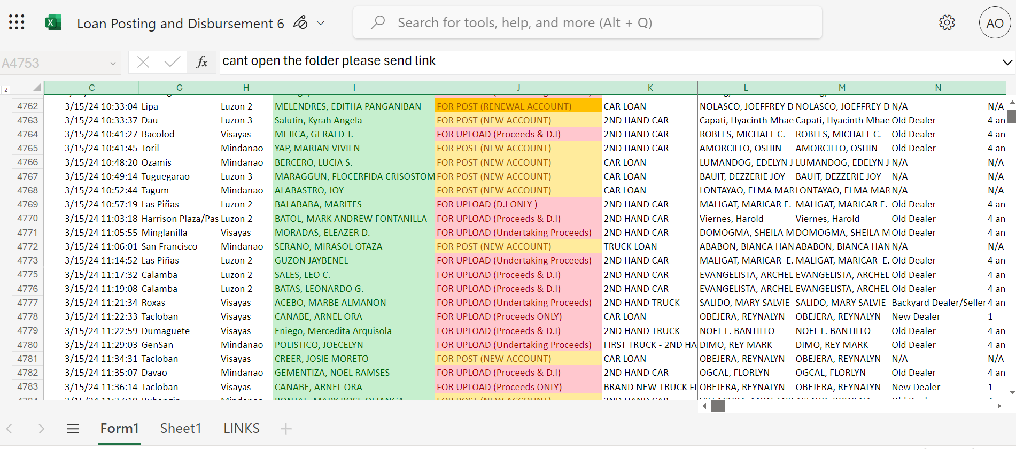Select column K header
Screen dimensions: 1016x449
pos(650,88)
